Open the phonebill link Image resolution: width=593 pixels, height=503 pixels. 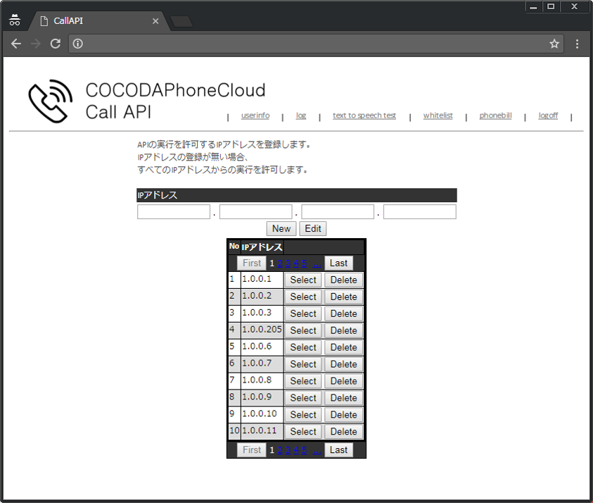point(495,116)
